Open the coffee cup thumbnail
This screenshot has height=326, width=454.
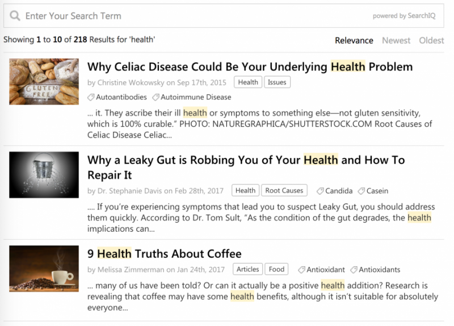point(44,269)
